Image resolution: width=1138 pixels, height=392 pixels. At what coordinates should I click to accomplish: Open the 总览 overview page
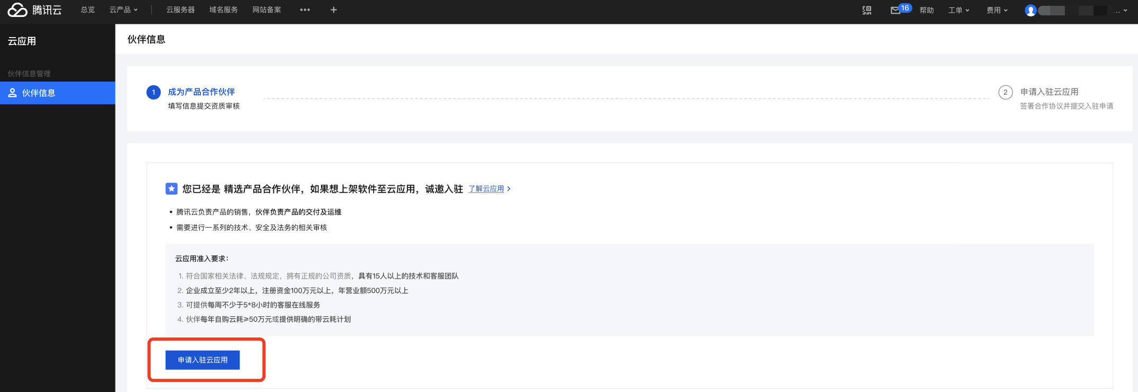88,10
